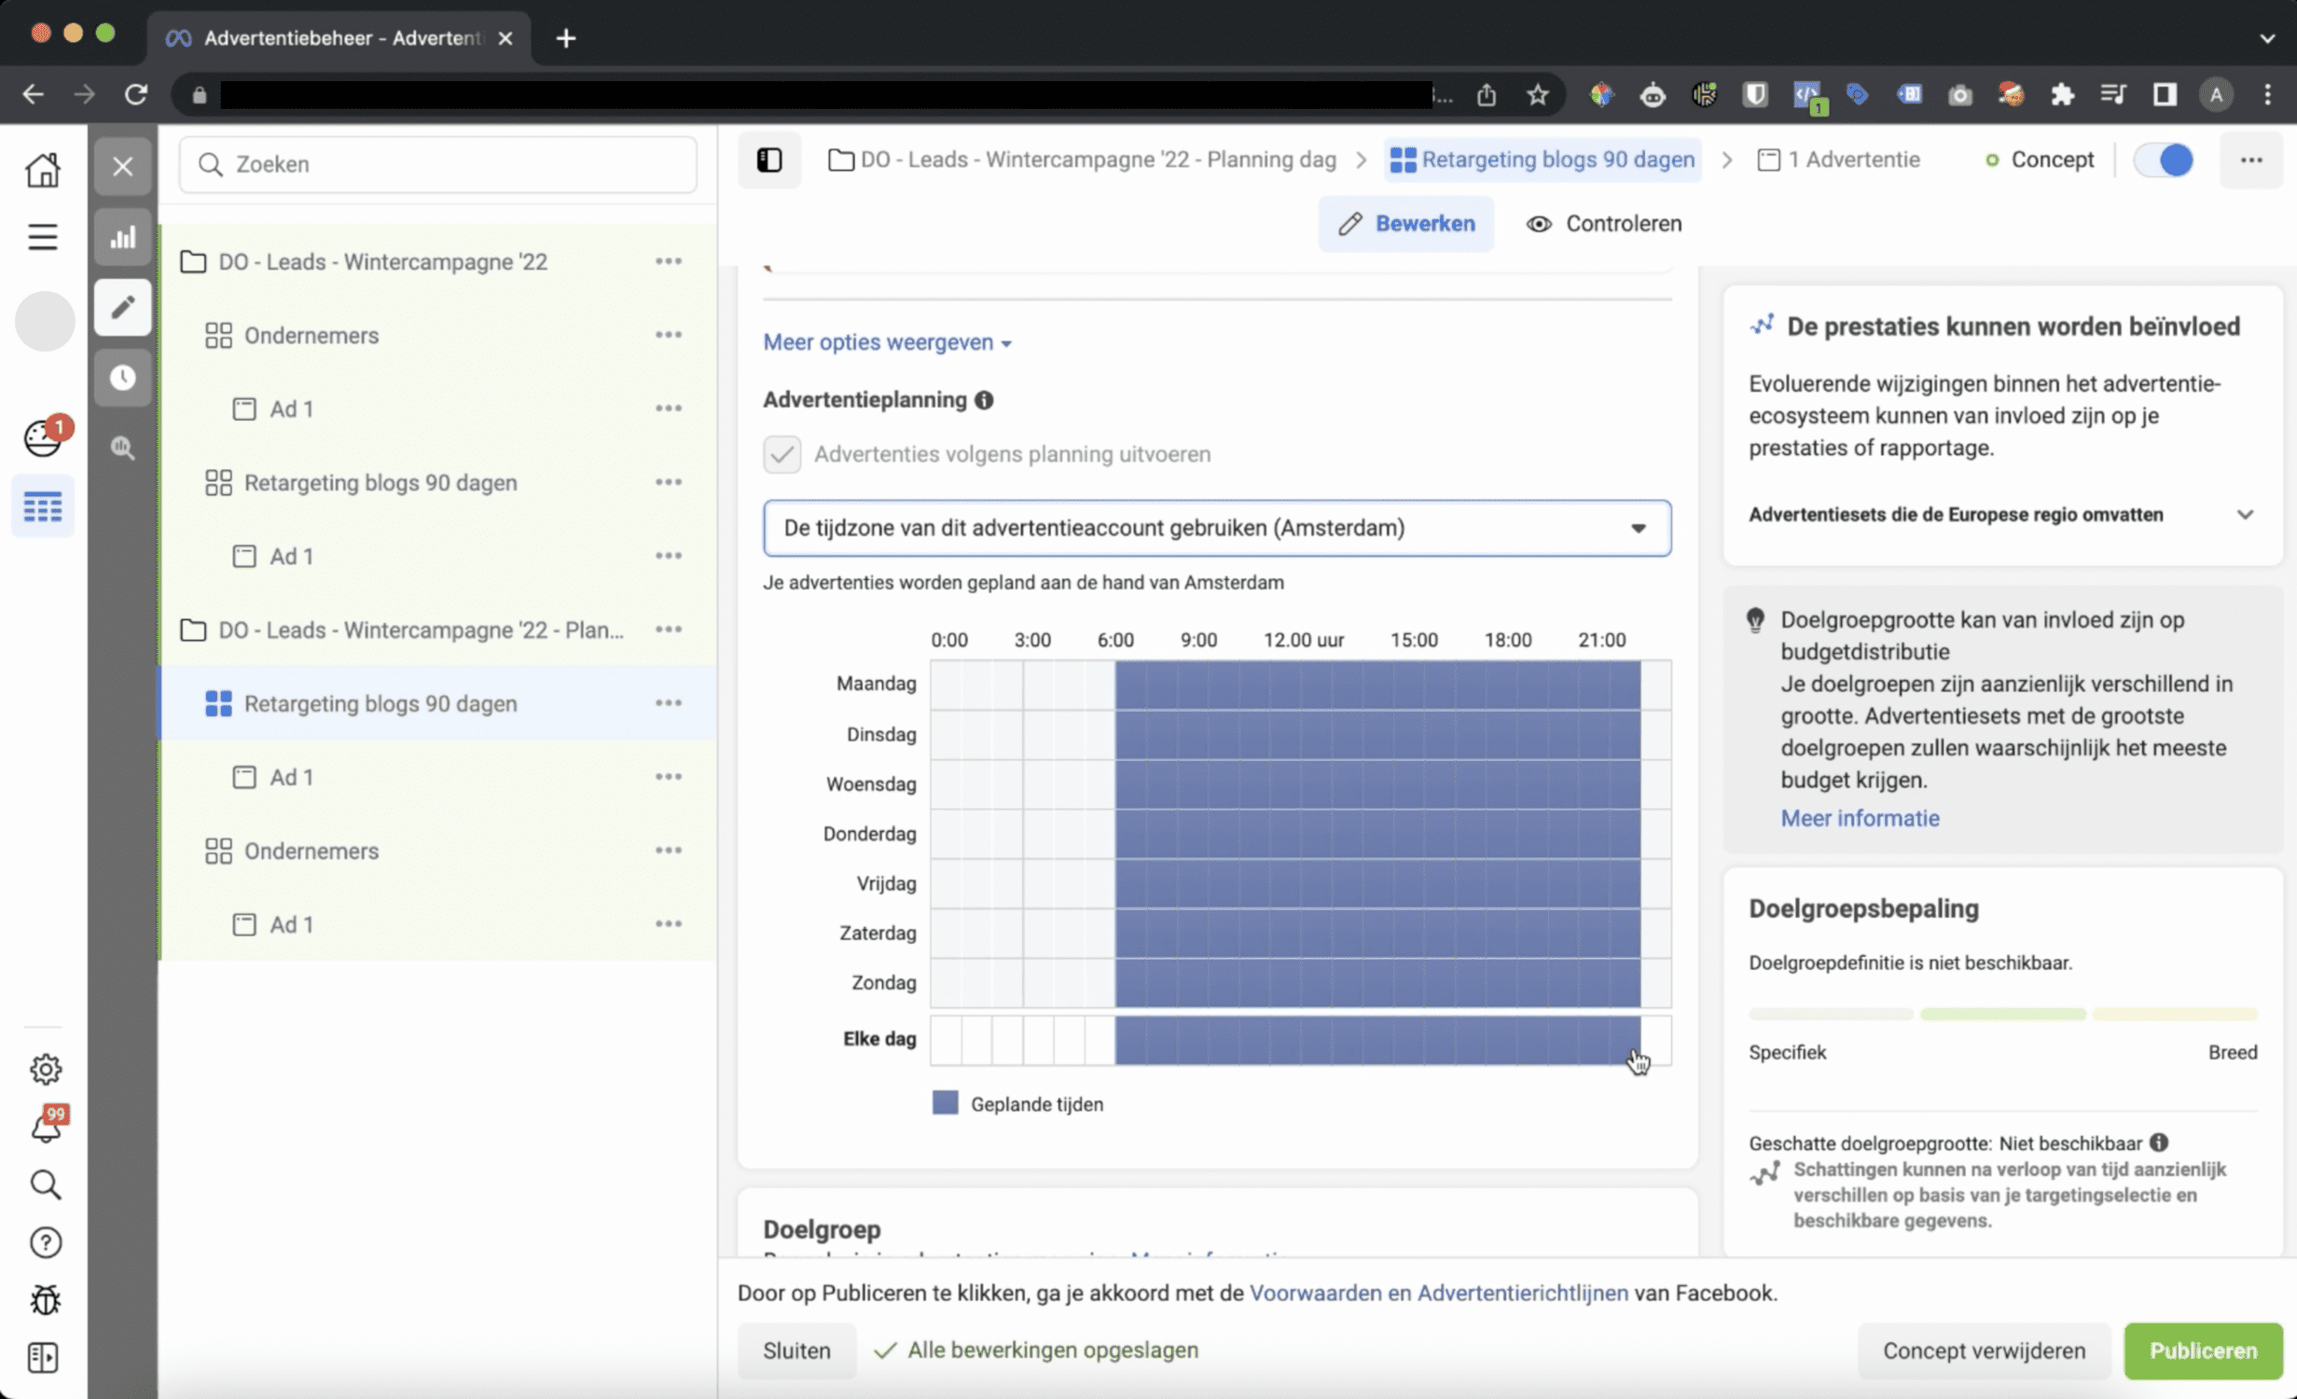Click the Geplande tijden legend color swatch
Image resolution: width=2297 pixels, height=1399 pixels.
[x=945, y=1103]
